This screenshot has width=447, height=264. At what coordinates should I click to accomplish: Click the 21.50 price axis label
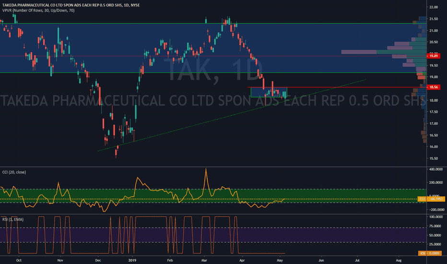[434, 19]
